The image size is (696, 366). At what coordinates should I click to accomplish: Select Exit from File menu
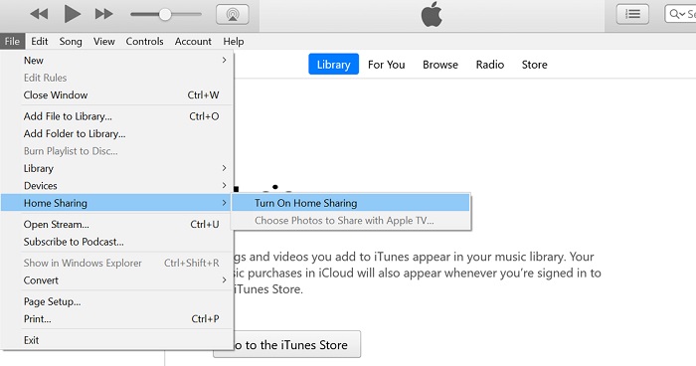(117, 340)
